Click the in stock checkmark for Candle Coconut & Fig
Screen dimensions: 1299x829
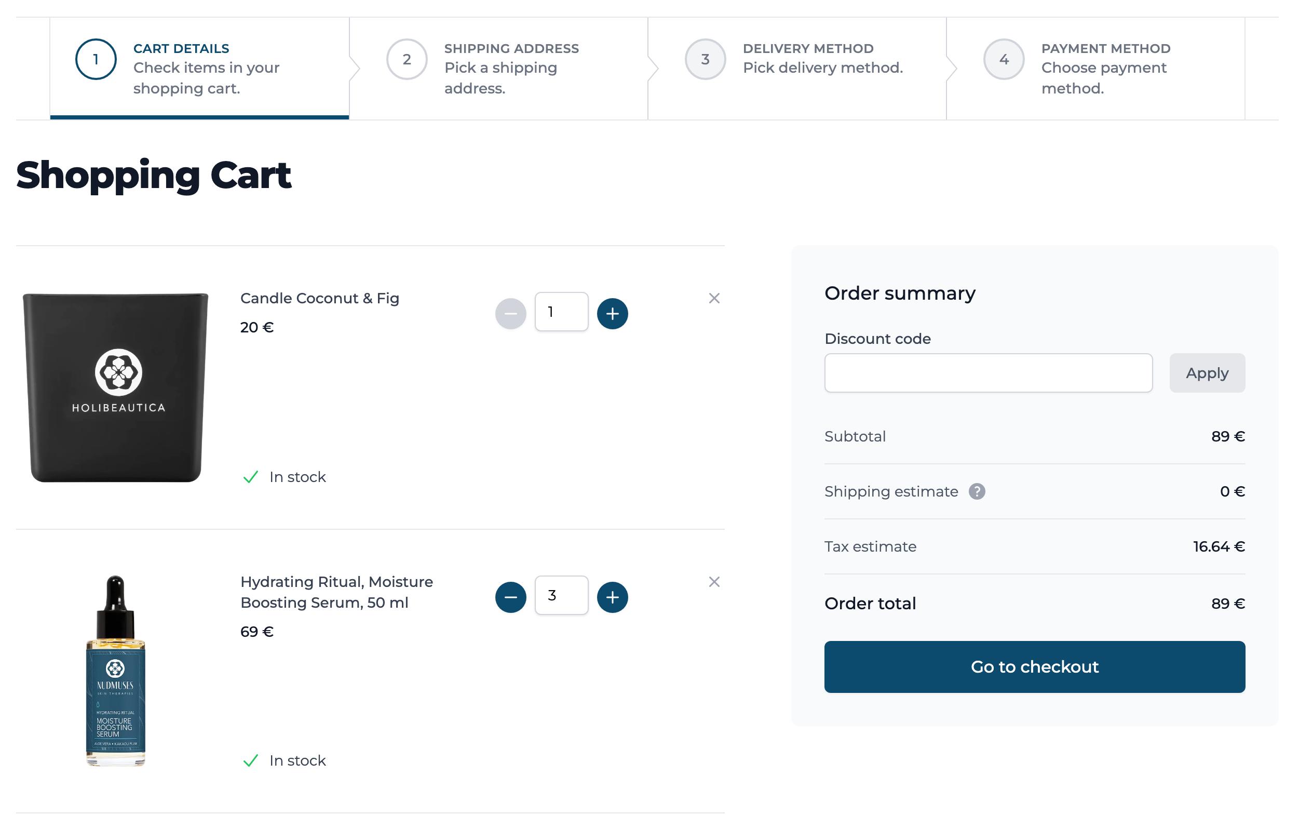pyautogui.click(x=249, y=476)
